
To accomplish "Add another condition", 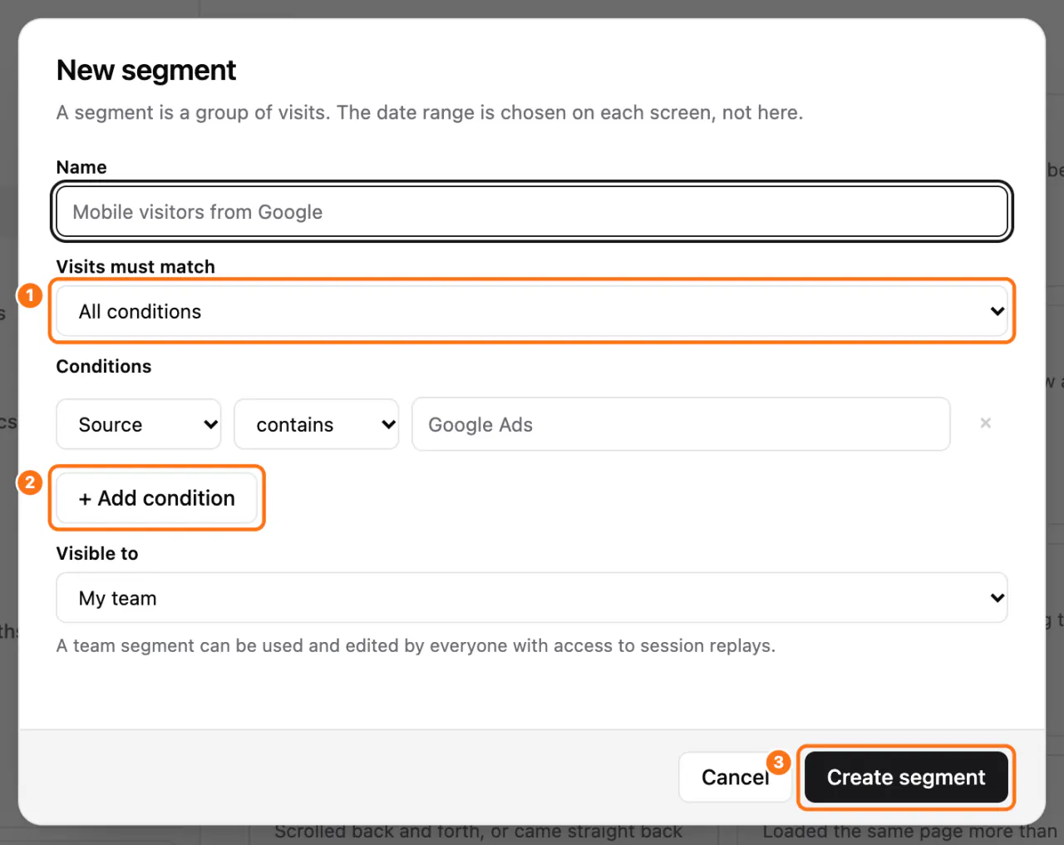I will [157, 498].
